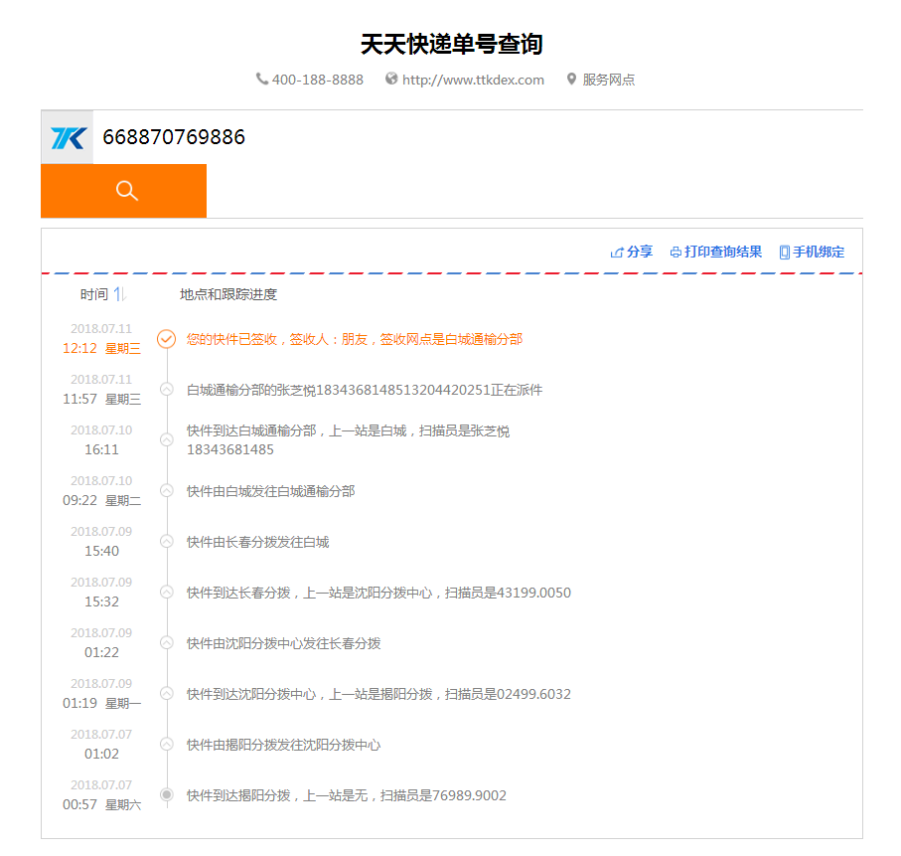Viewport: 901px width, 856px height.
Task: Click the printer icon
Action: coord(676,253)
